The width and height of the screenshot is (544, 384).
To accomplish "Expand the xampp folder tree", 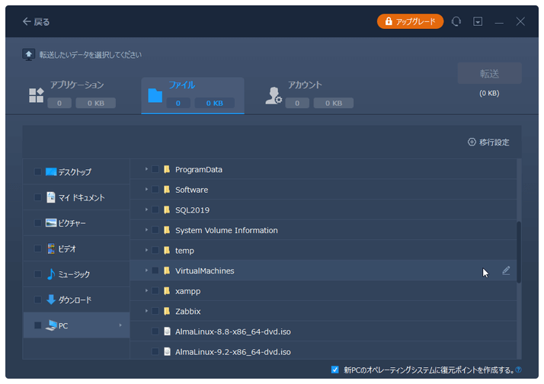I will pyautogui.click(x=146, y=291).
